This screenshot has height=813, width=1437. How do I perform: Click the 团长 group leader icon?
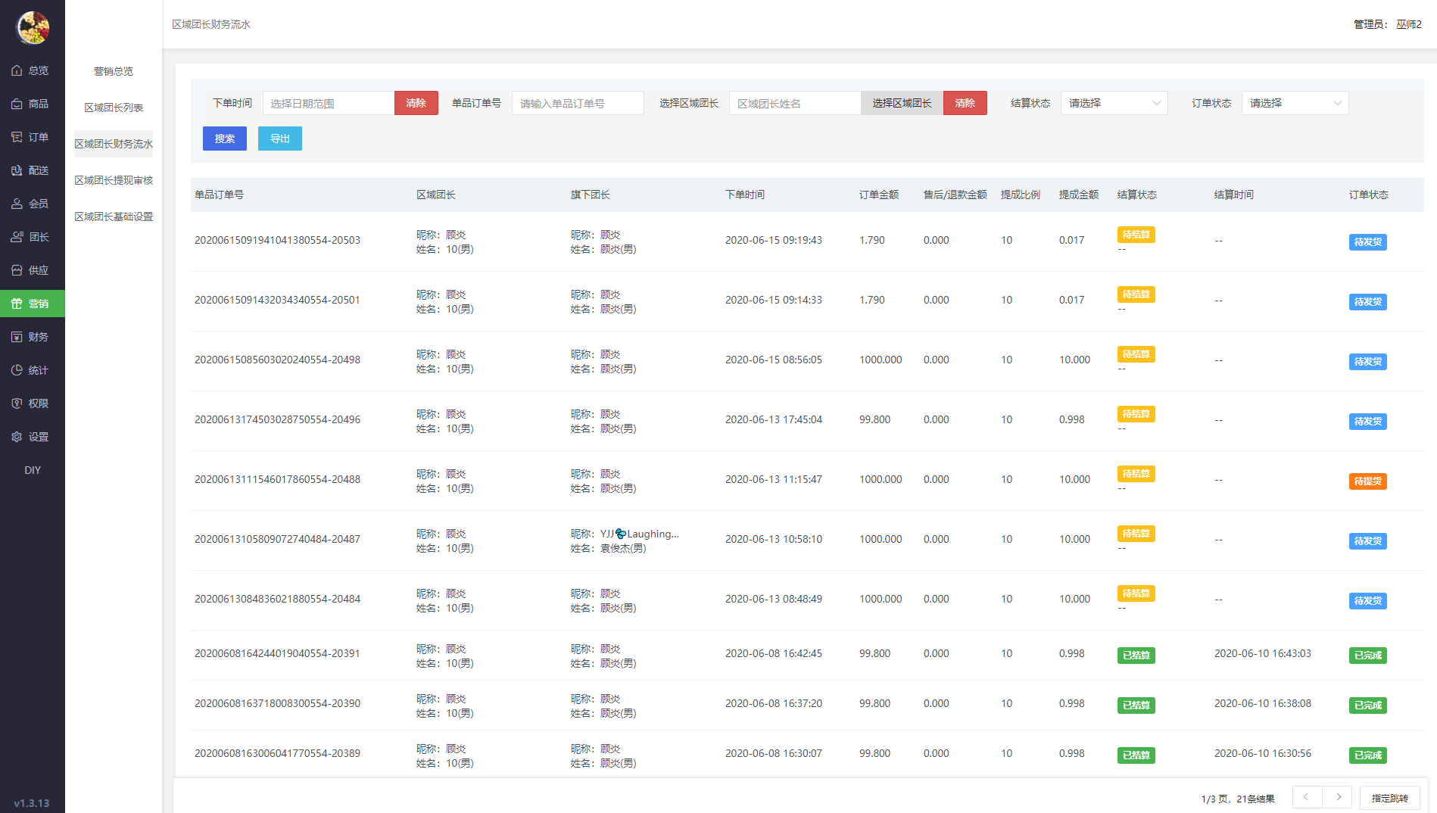click(x=17, y=237)
